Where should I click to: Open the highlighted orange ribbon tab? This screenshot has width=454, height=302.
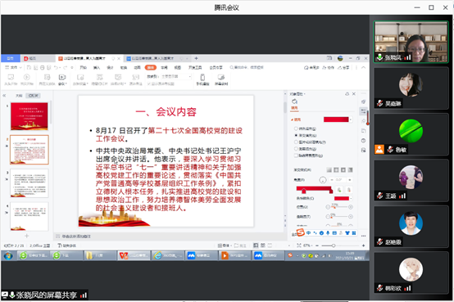pos(151,67)
